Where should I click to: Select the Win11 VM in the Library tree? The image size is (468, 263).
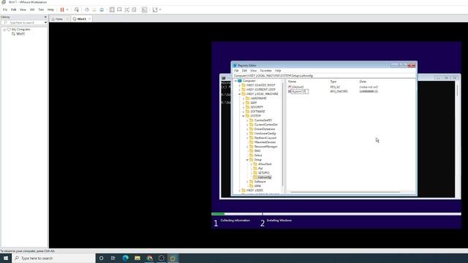pyautogui.click(x=20, y=34)
